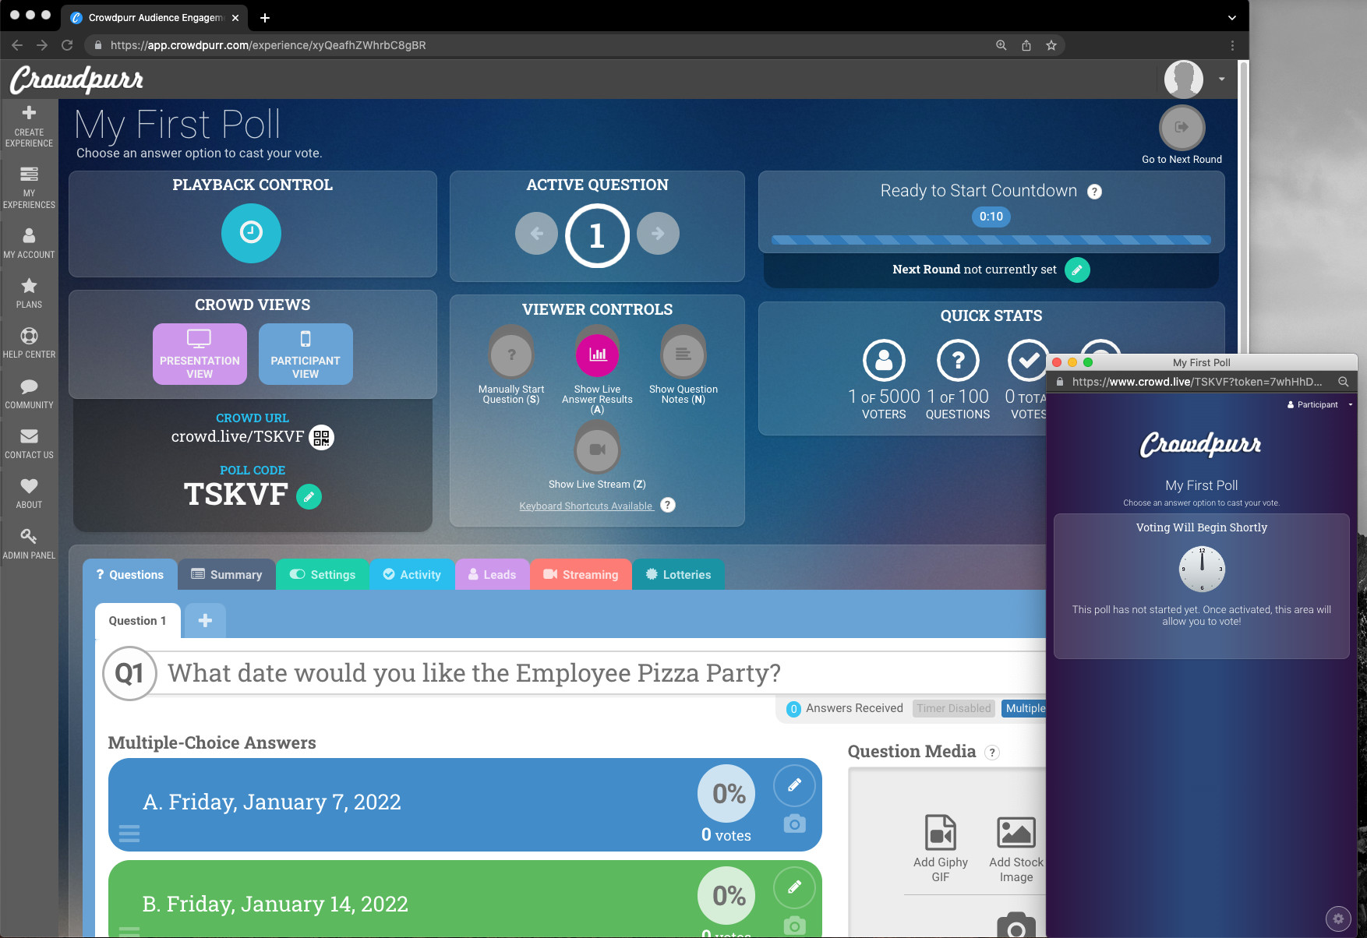Click the Crowdpurr logo in header
This screenshot has width=1367, height=938.
(76, 79)
